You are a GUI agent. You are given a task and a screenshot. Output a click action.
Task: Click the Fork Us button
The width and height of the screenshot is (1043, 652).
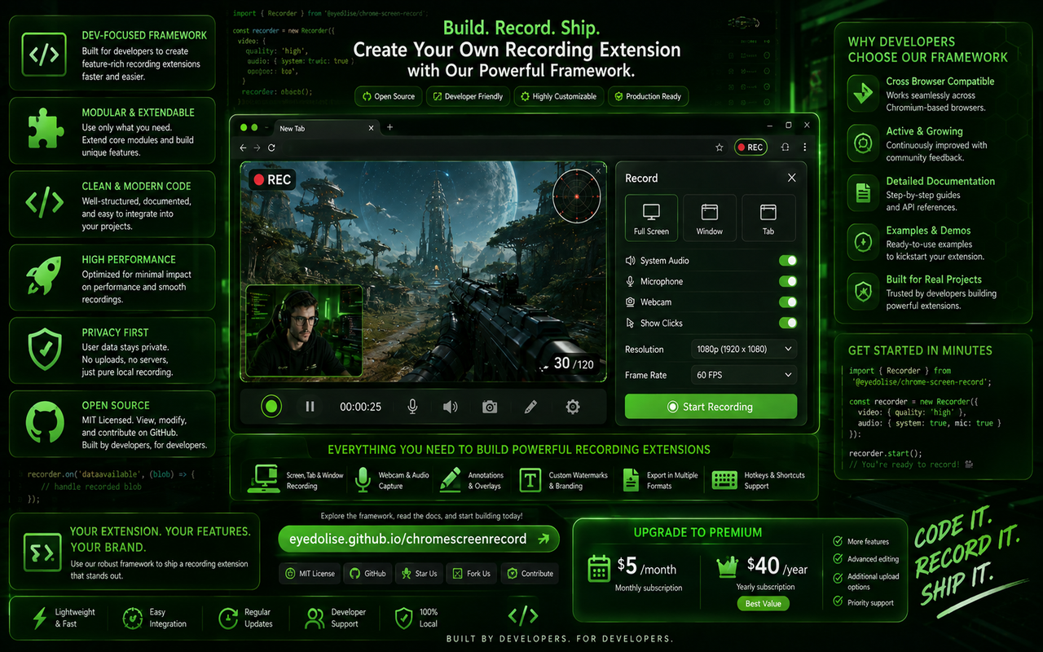472,574
